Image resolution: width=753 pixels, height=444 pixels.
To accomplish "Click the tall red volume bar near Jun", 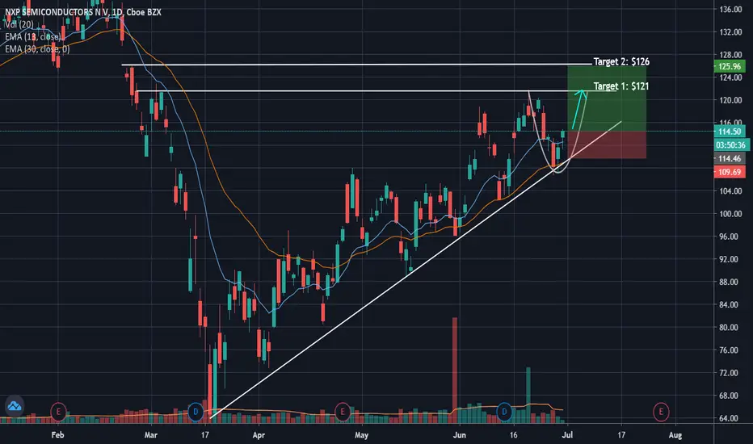I will pos(454,370).
